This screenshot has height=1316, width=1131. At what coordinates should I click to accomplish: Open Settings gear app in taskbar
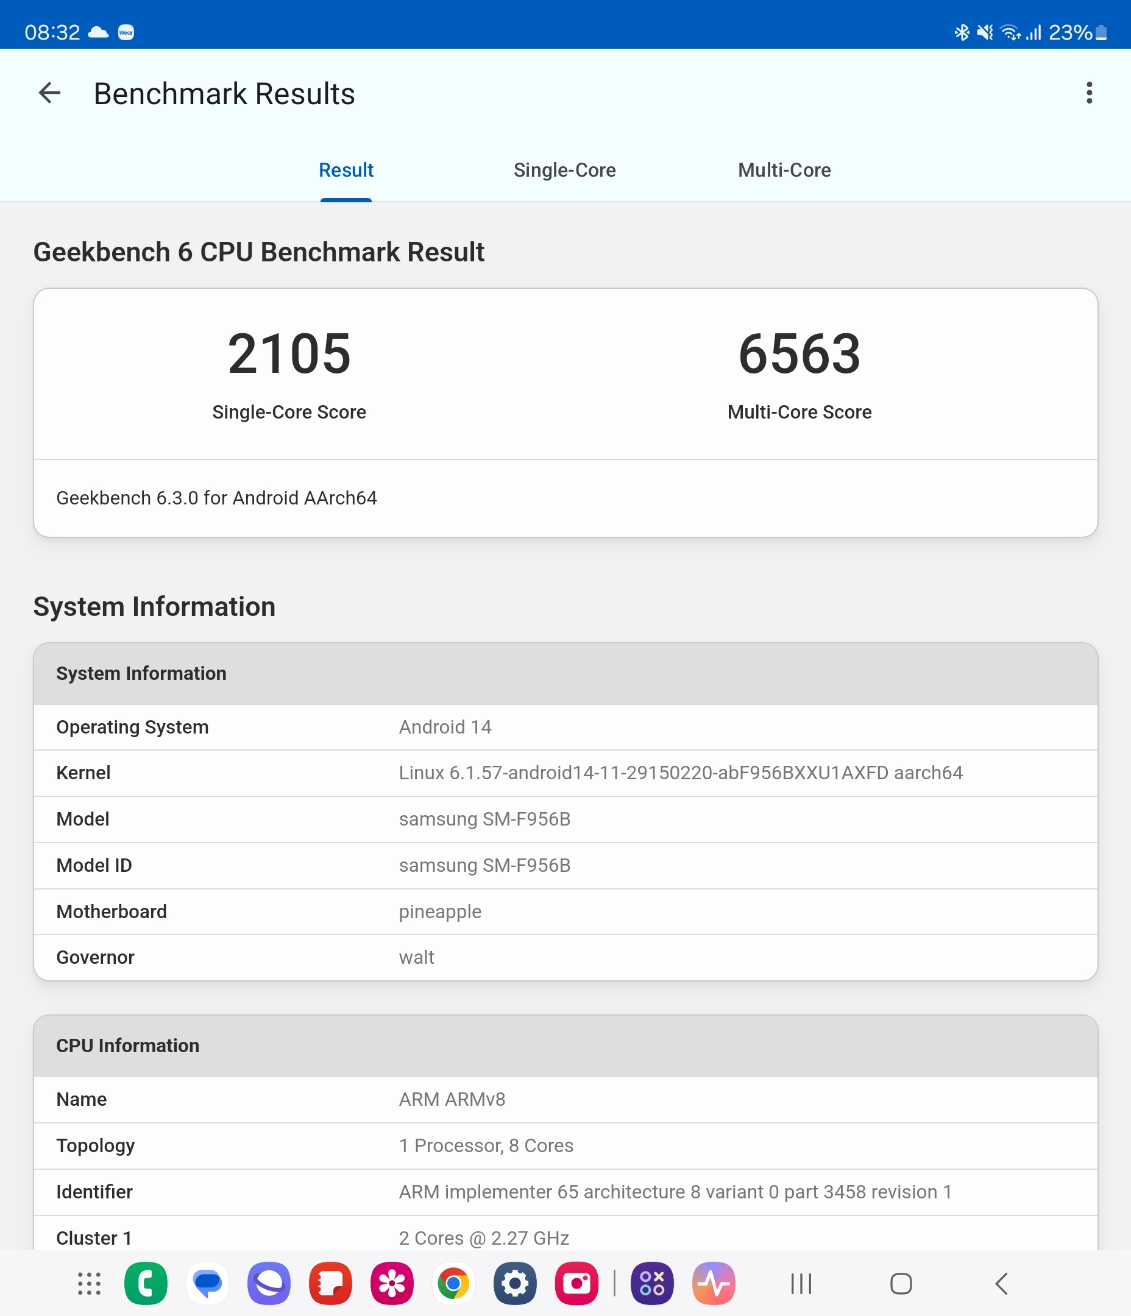[516, 1284]
